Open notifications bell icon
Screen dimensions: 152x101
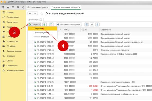click(23, 7)
